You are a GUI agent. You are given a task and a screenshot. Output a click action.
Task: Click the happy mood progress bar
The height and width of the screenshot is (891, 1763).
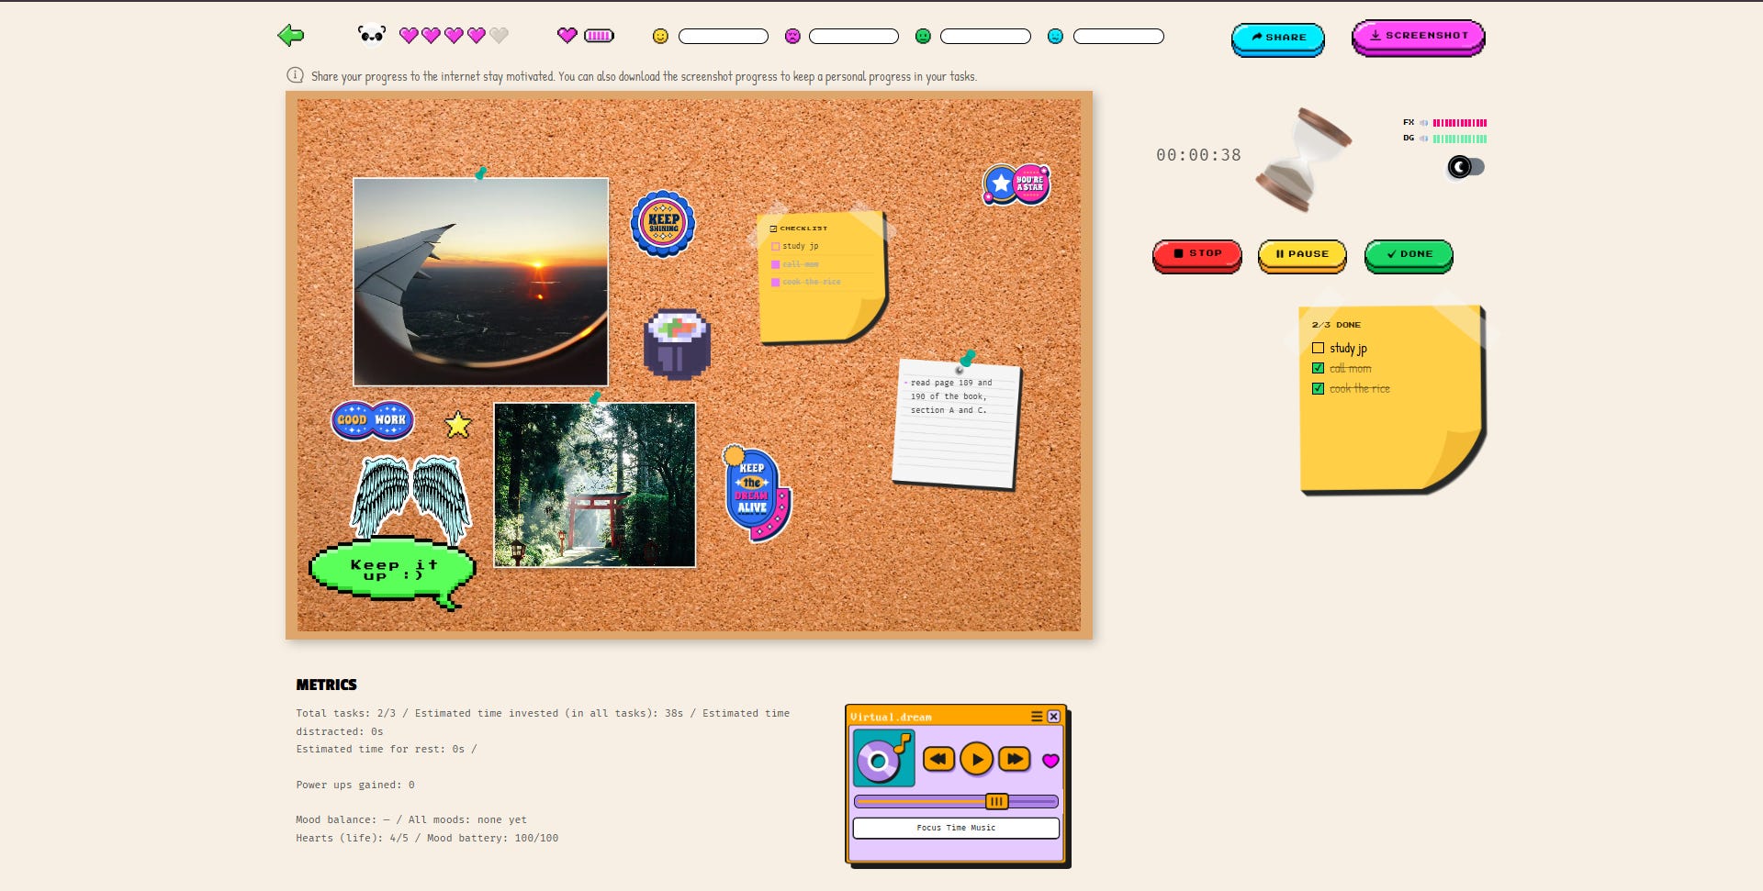pos(724,36)
